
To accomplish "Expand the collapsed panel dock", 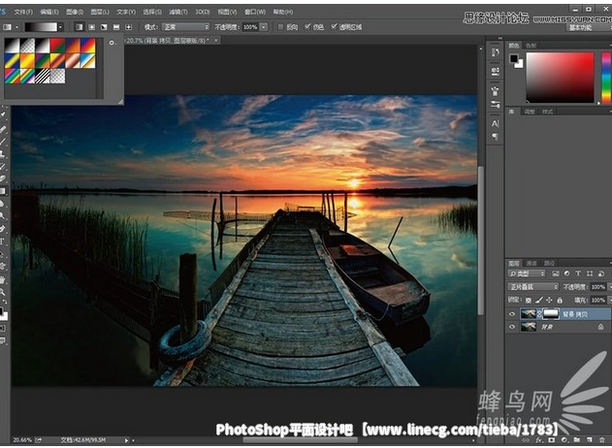I will [x=500, y=39].
